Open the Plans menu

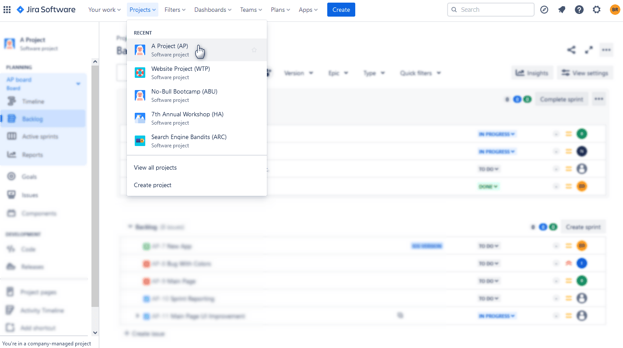280,10
